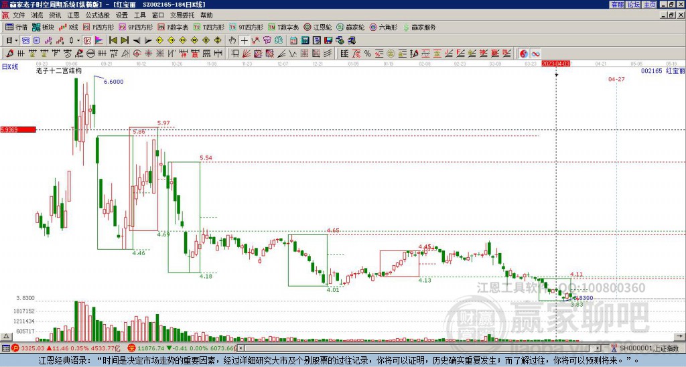Select the hand pan tool
Screen dimensions: 686x367
click(232, 40)
